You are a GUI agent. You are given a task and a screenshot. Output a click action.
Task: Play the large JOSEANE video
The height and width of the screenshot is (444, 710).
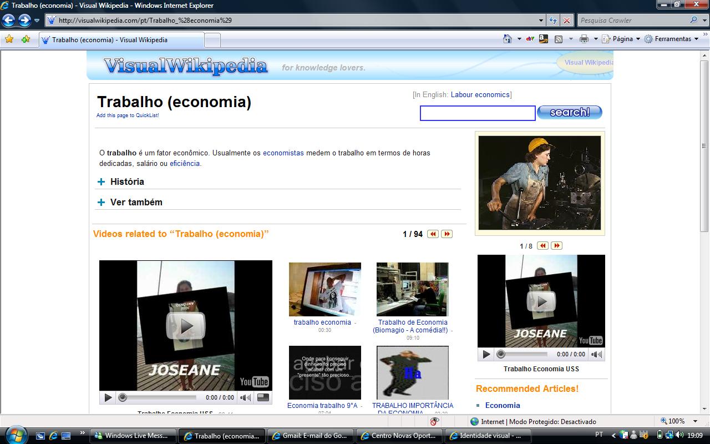pos(186,326)
